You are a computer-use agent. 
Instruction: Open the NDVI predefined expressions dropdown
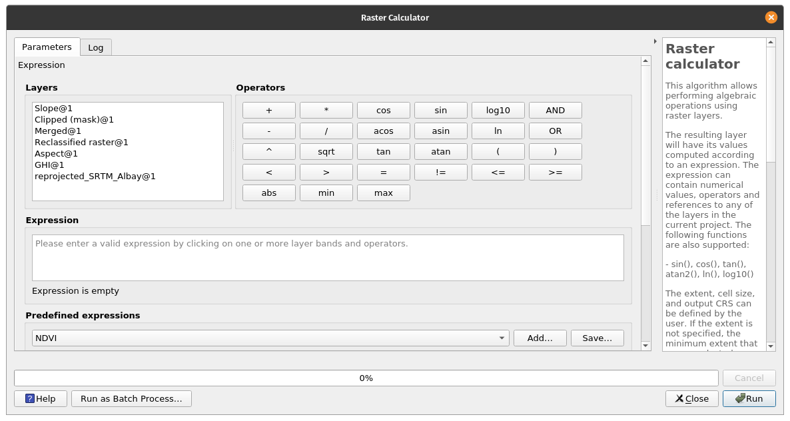[270, 338]
